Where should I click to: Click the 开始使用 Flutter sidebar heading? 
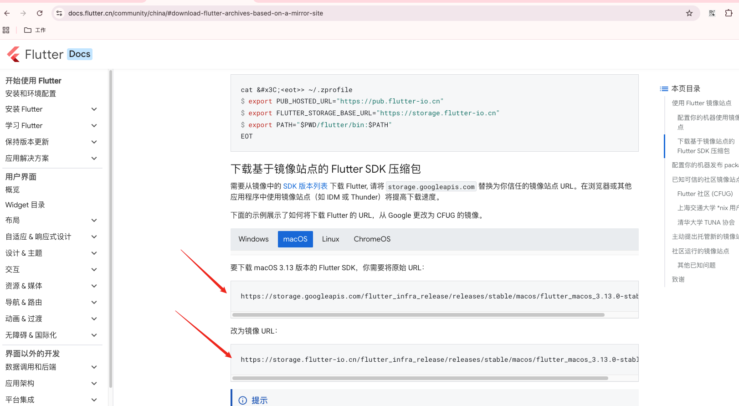(x=33, y=81)
